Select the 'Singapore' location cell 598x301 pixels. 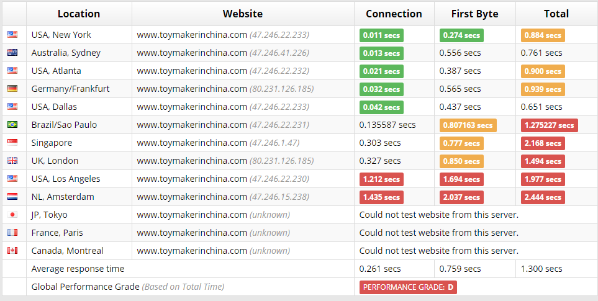tap(79, 143)
